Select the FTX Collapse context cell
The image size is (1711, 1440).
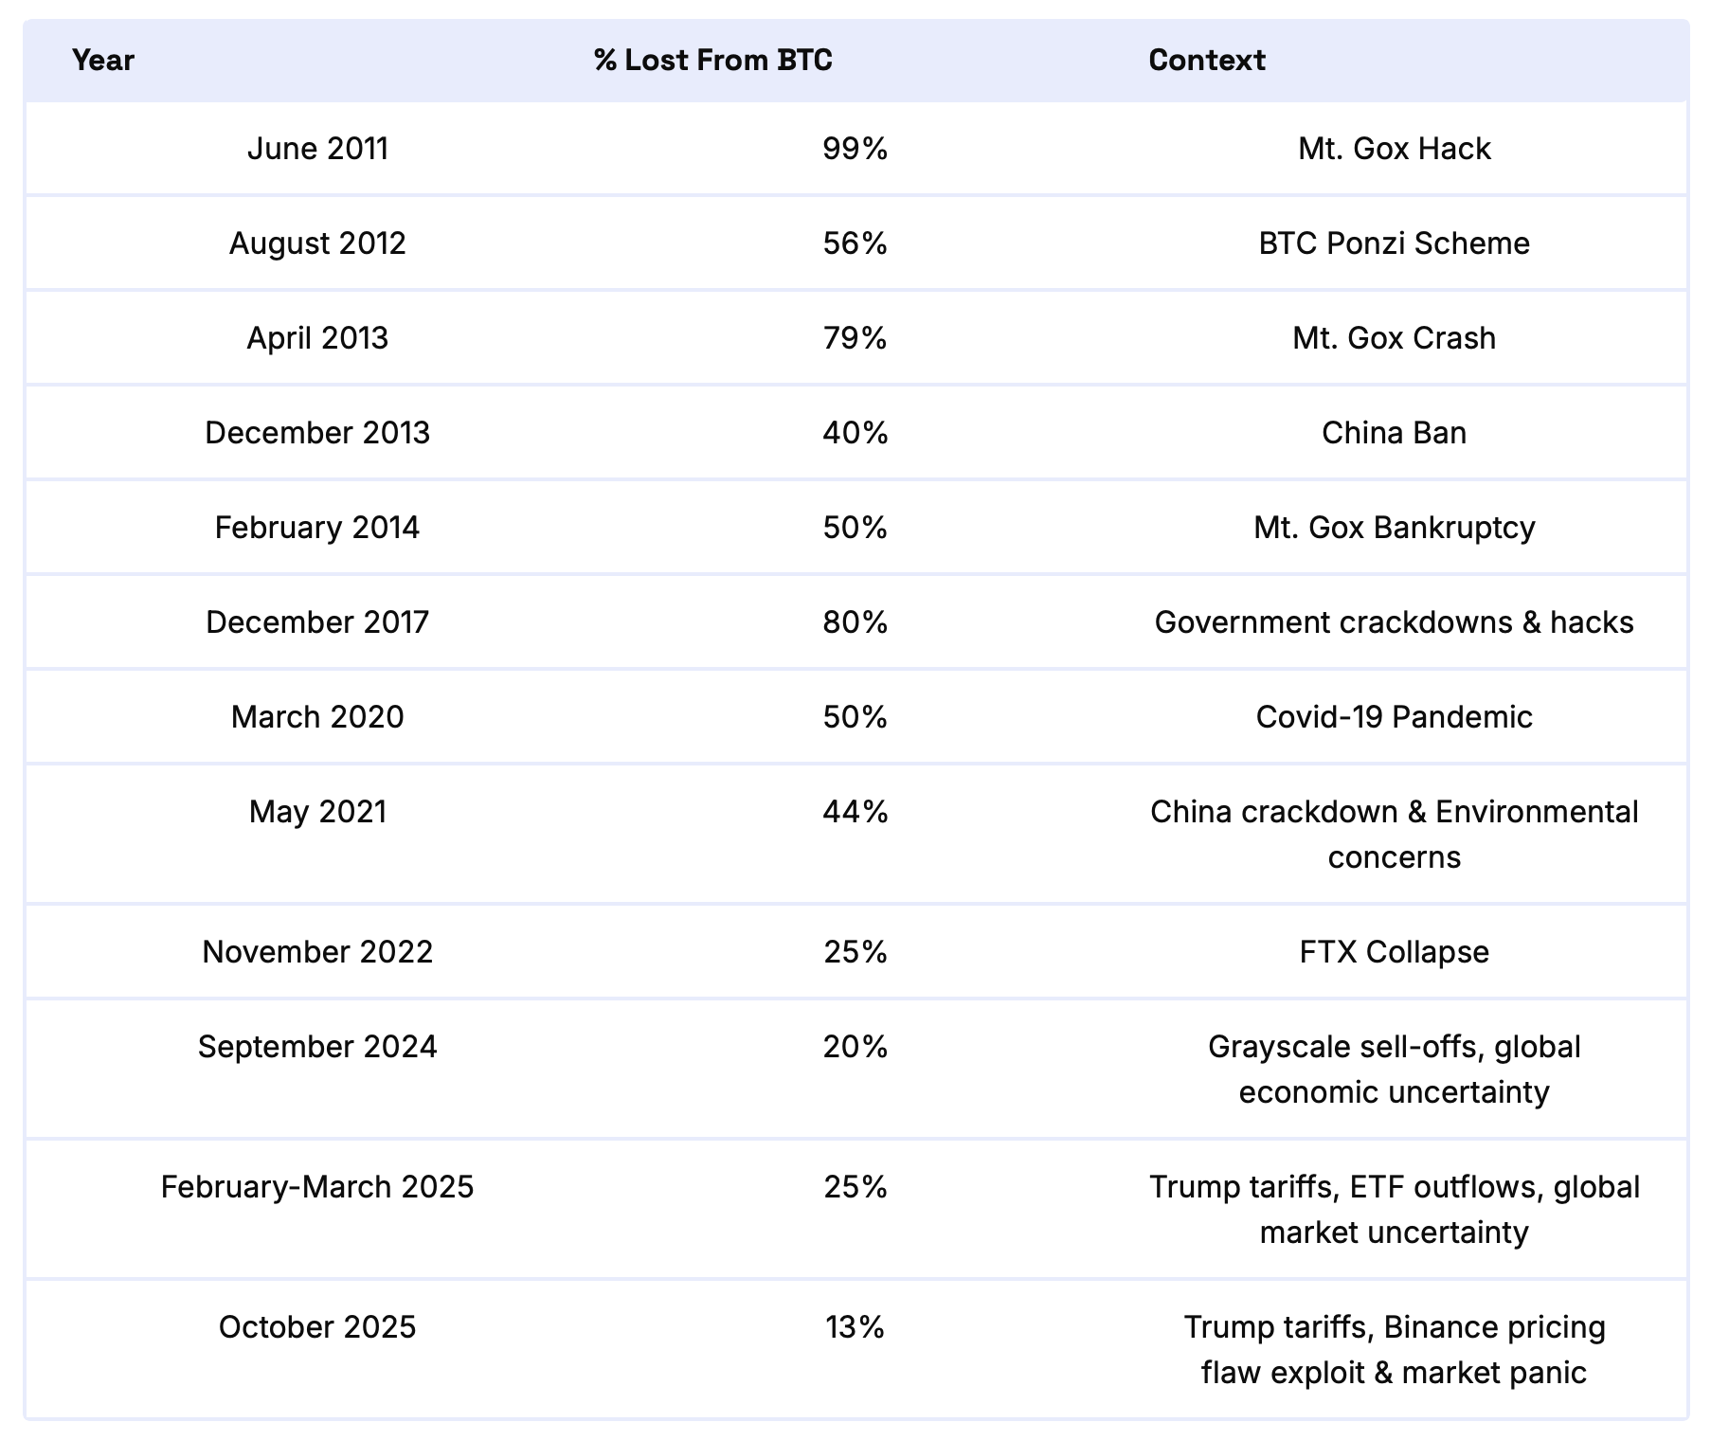pos(1394,952)
